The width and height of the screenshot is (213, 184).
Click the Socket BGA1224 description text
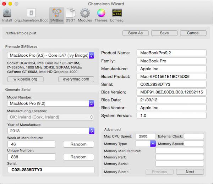44,67
